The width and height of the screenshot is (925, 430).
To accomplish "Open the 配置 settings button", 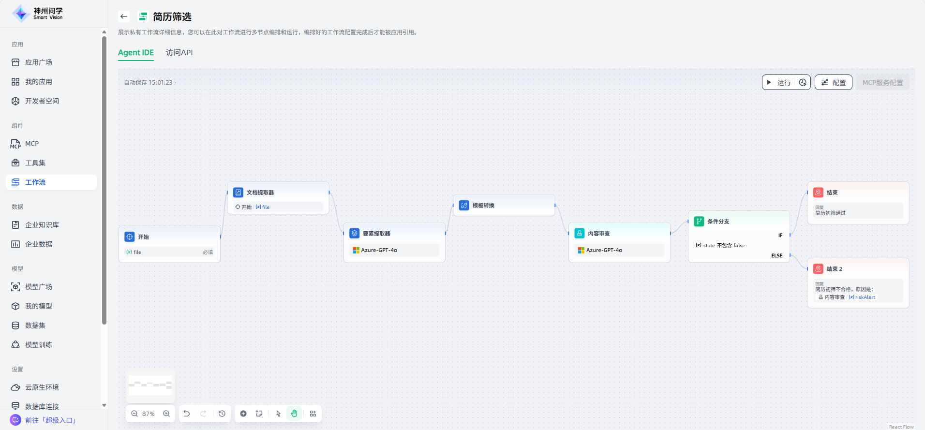I will tap(833, 83).
